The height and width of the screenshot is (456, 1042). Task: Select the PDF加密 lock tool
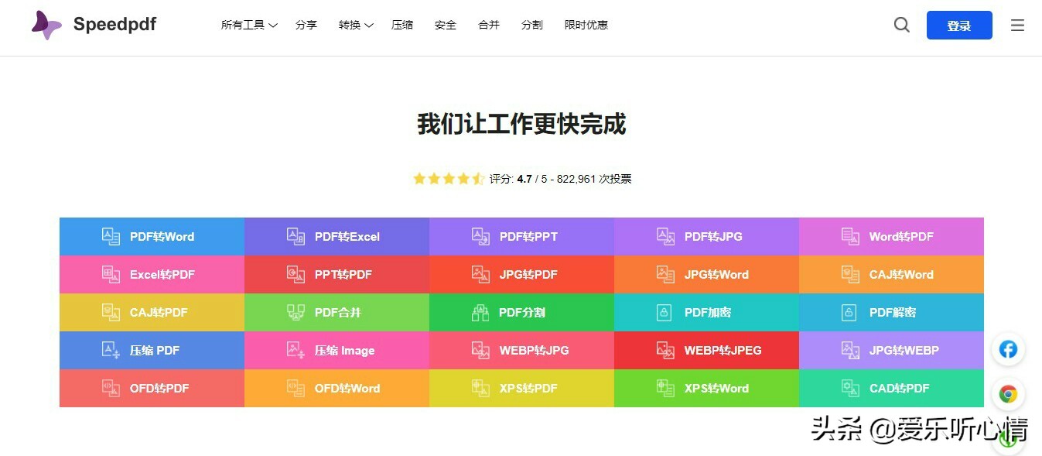tap(705, 312)
